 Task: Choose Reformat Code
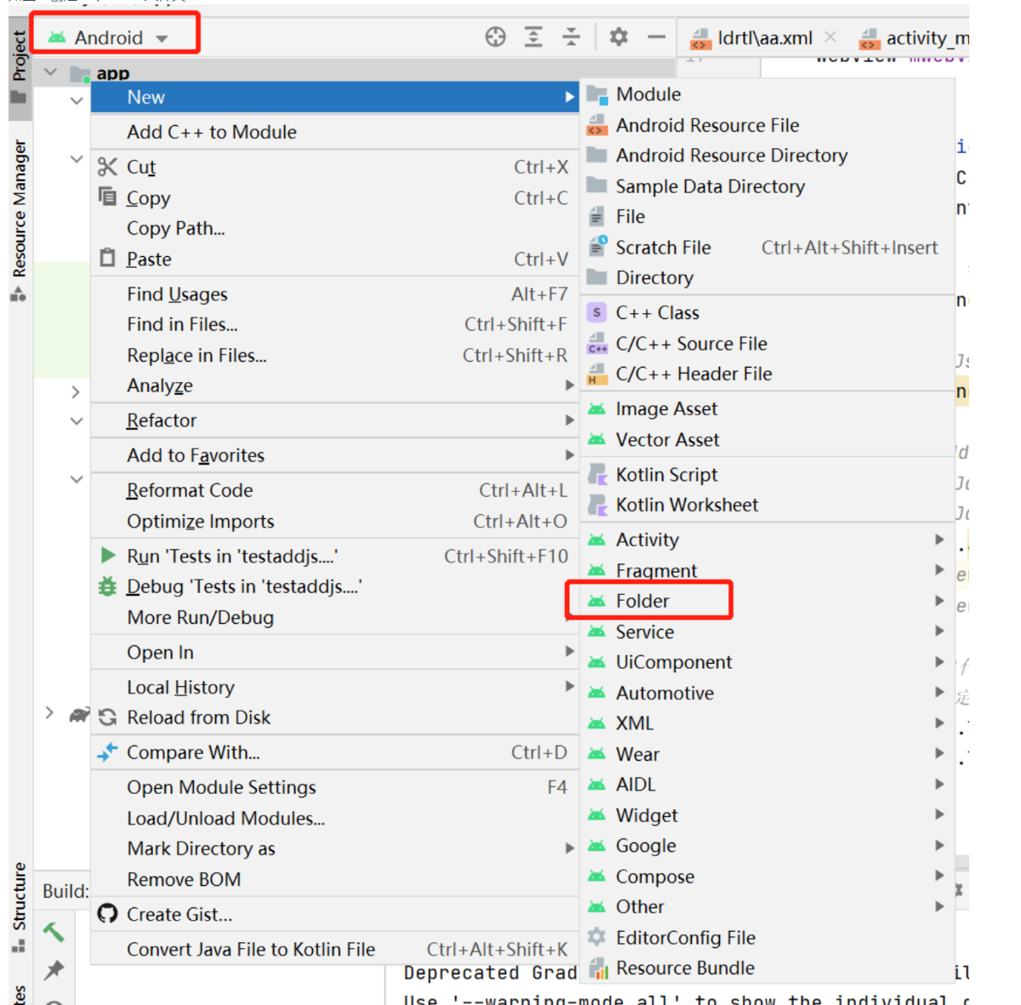click(335, 490)
